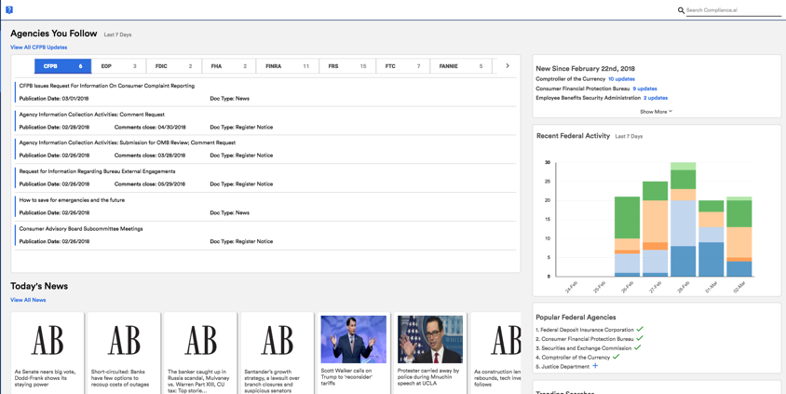Open Request for Information Regarding Bureau External Engagements
Image resolution: width=786 pixels, height=394 pixels.
pos(97,171)
